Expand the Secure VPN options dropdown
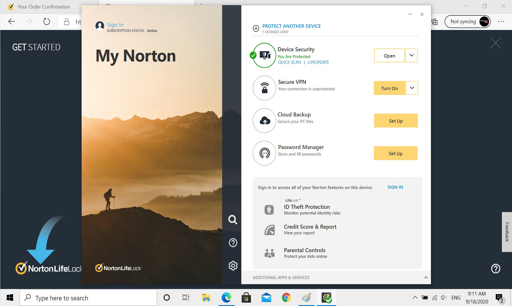 (412, 87)
